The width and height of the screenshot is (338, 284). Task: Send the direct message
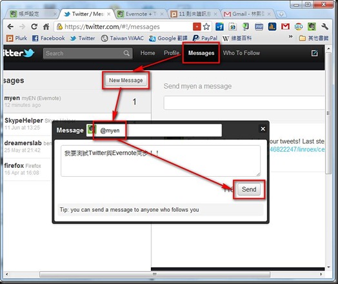tap(249, 189)
